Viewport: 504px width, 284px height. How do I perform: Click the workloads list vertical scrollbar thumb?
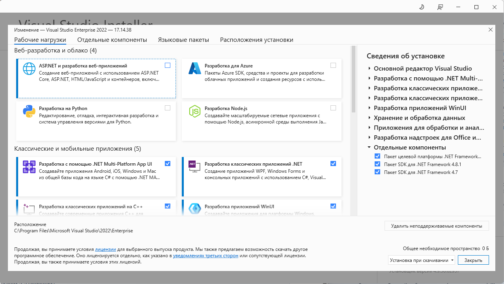pyautogui.click(x=353, y=79)
